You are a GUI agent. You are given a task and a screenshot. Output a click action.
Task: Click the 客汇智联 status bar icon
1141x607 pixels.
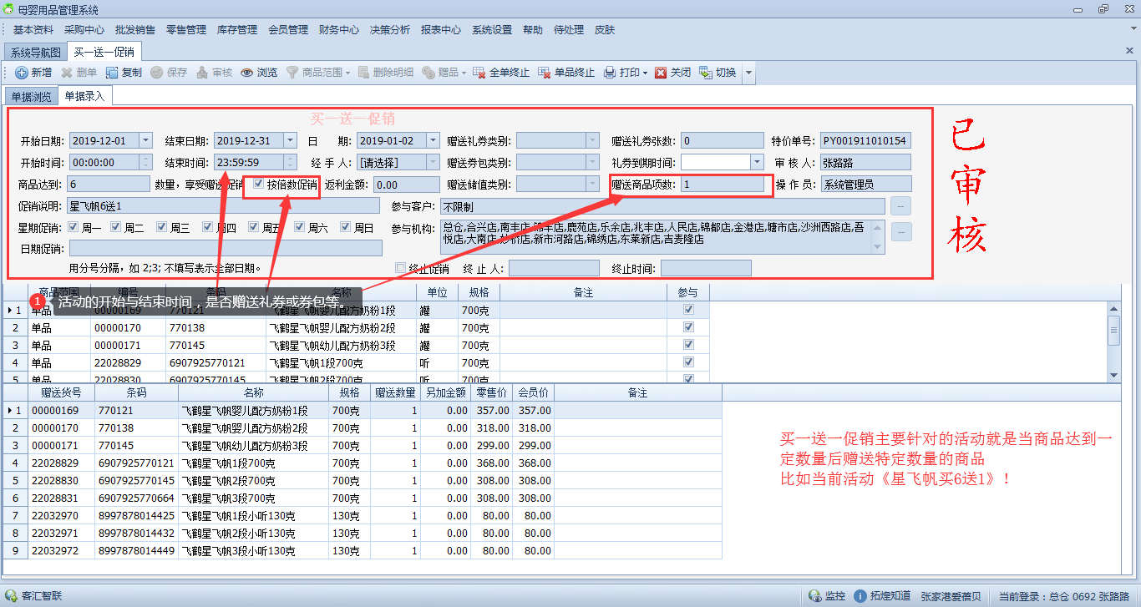click(x=11, y=596)
